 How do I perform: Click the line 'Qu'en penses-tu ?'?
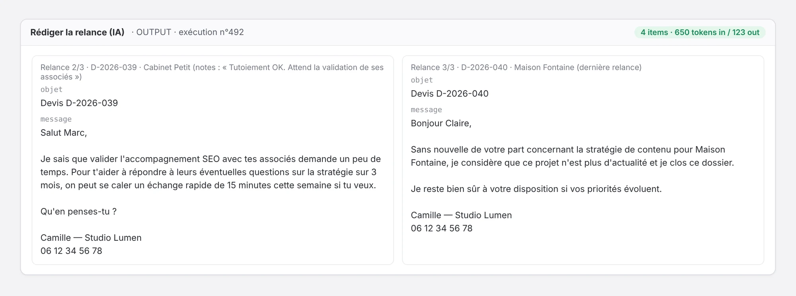pyautogui.click(x=78, y=211)
